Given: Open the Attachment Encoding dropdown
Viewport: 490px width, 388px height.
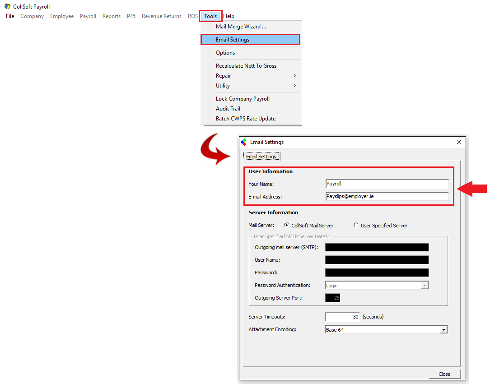Looking at the screenshot, I should (x=443, y=330).
